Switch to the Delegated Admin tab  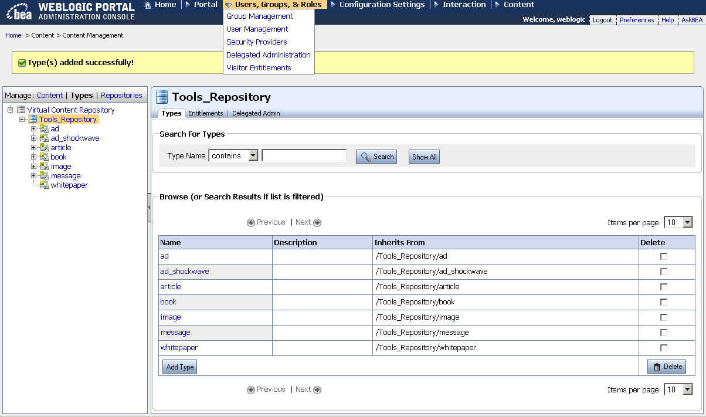[256, 113]
